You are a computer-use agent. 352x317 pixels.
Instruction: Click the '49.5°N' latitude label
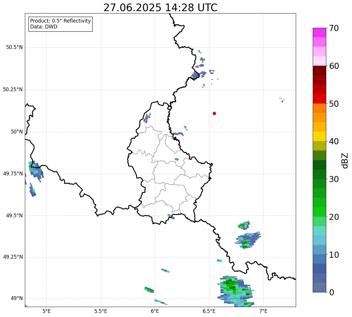[x=14, y=216]
